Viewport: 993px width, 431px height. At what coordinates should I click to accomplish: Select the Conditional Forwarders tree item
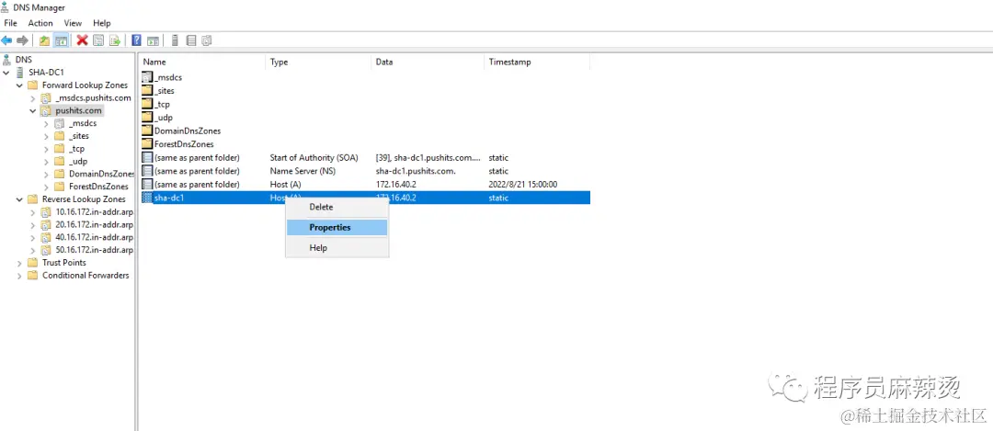tap(86, 276)
